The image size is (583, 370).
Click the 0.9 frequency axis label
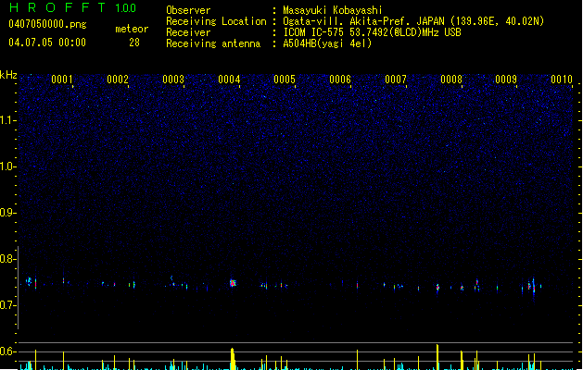tap(7, 213)
